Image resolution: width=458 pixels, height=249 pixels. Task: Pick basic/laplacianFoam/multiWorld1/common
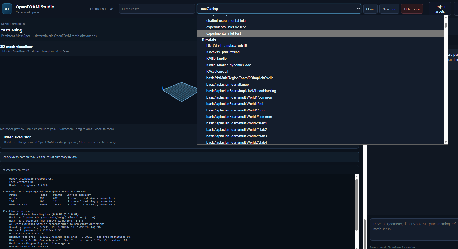coord(320,97)
